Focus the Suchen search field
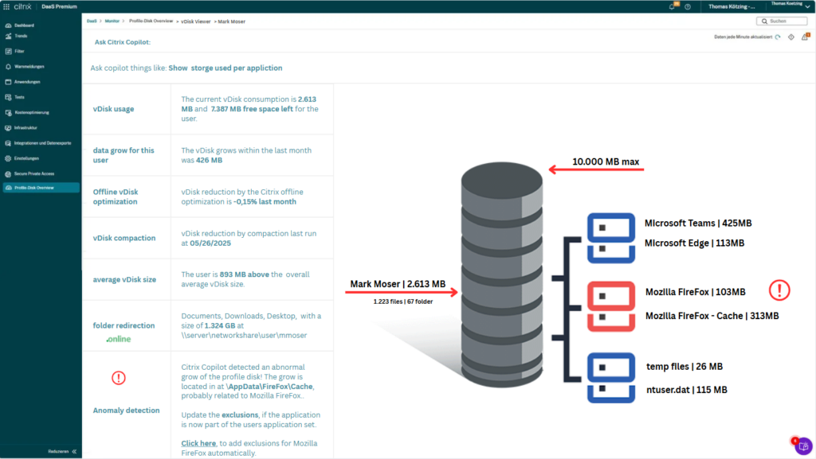This screenshot has width=816, height=459. point(782,21)
